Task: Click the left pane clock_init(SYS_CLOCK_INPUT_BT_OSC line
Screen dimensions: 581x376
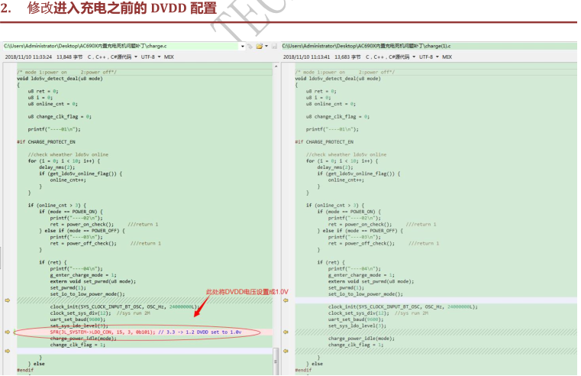Action: [124, 306]
